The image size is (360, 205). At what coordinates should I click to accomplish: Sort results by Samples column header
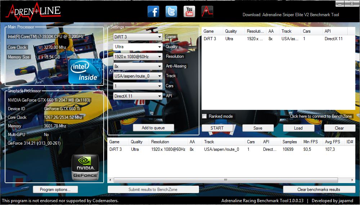(291, 142)
